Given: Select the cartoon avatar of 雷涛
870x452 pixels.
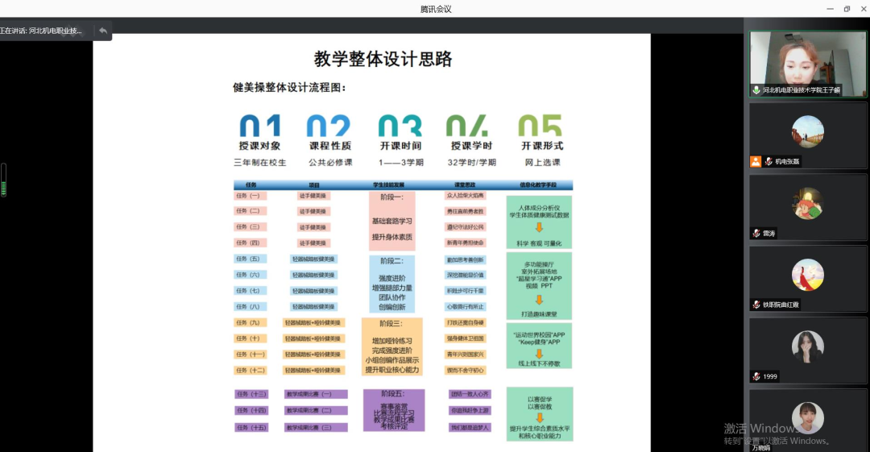Looking at the screenshot, I should (x=807, y=203).
